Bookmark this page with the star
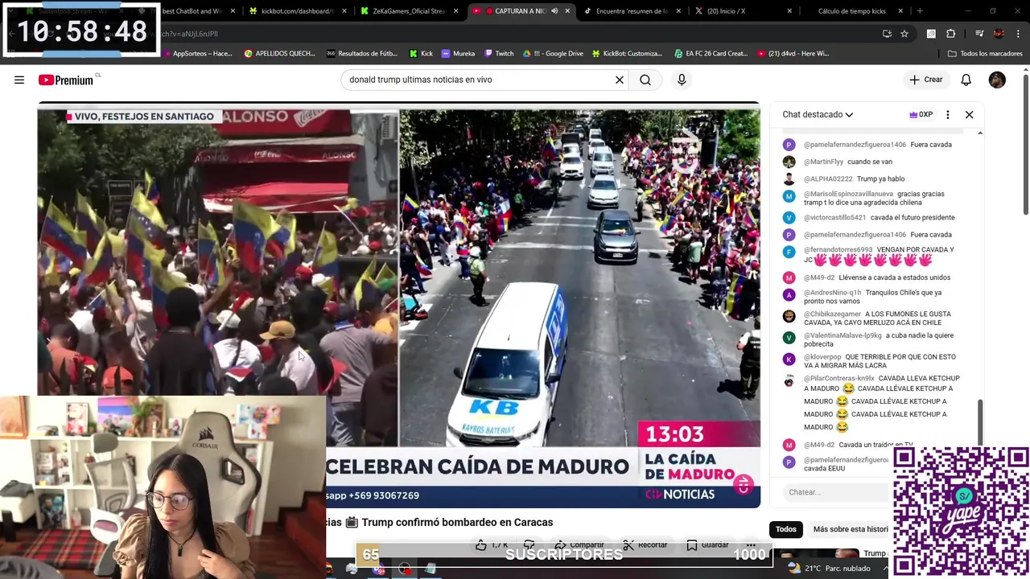1030x579 pixels. point(904,34)
